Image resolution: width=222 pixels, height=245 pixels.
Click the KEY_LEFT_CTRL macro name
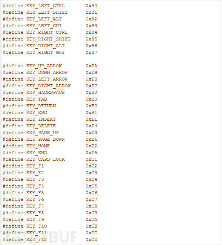click(x=46, y=6)
